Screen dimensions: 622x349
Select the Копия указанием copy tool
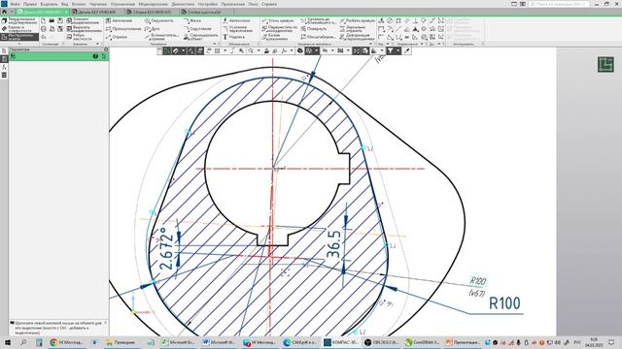(274, 37)
